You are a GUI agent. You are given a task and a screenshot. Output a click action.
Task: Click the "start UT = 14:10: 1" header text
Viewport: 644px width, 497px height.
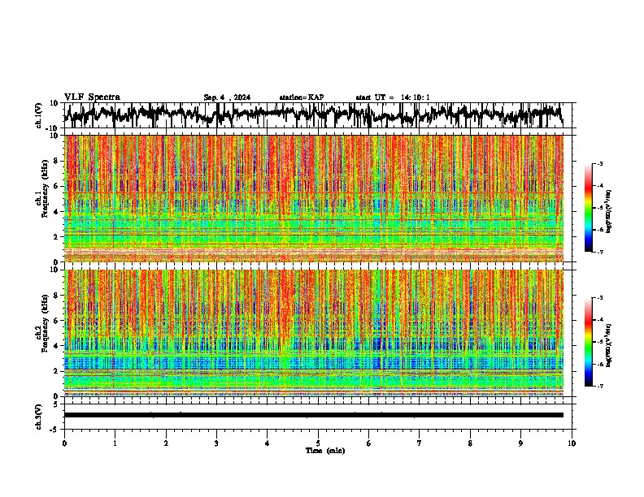tap(393, 97)
